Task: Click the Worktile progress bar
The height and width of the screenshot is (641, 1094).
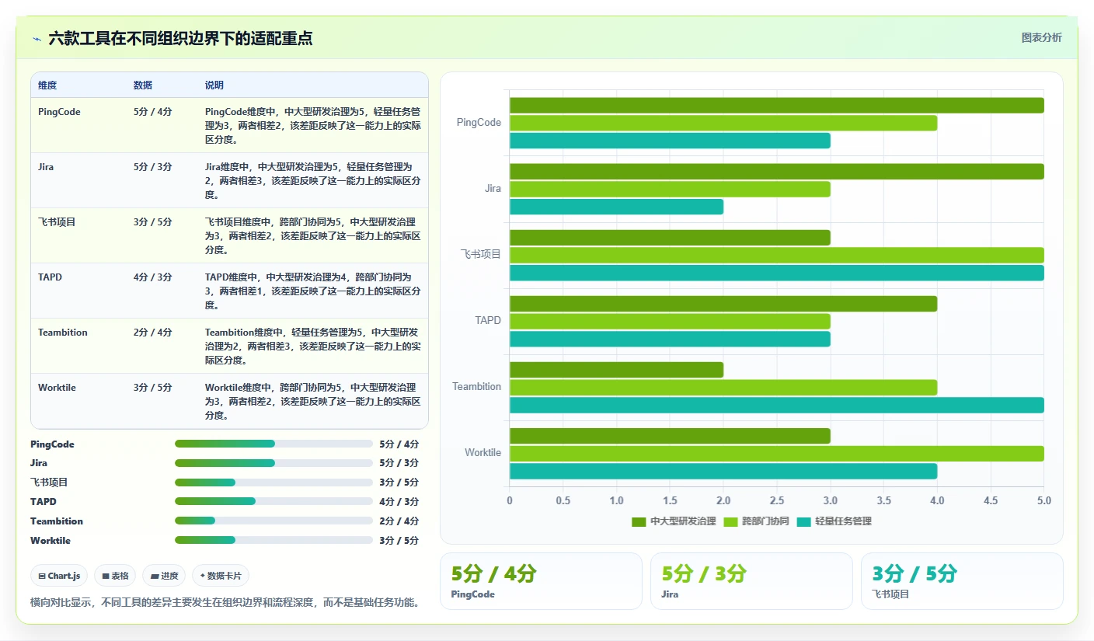Action: 273,541
